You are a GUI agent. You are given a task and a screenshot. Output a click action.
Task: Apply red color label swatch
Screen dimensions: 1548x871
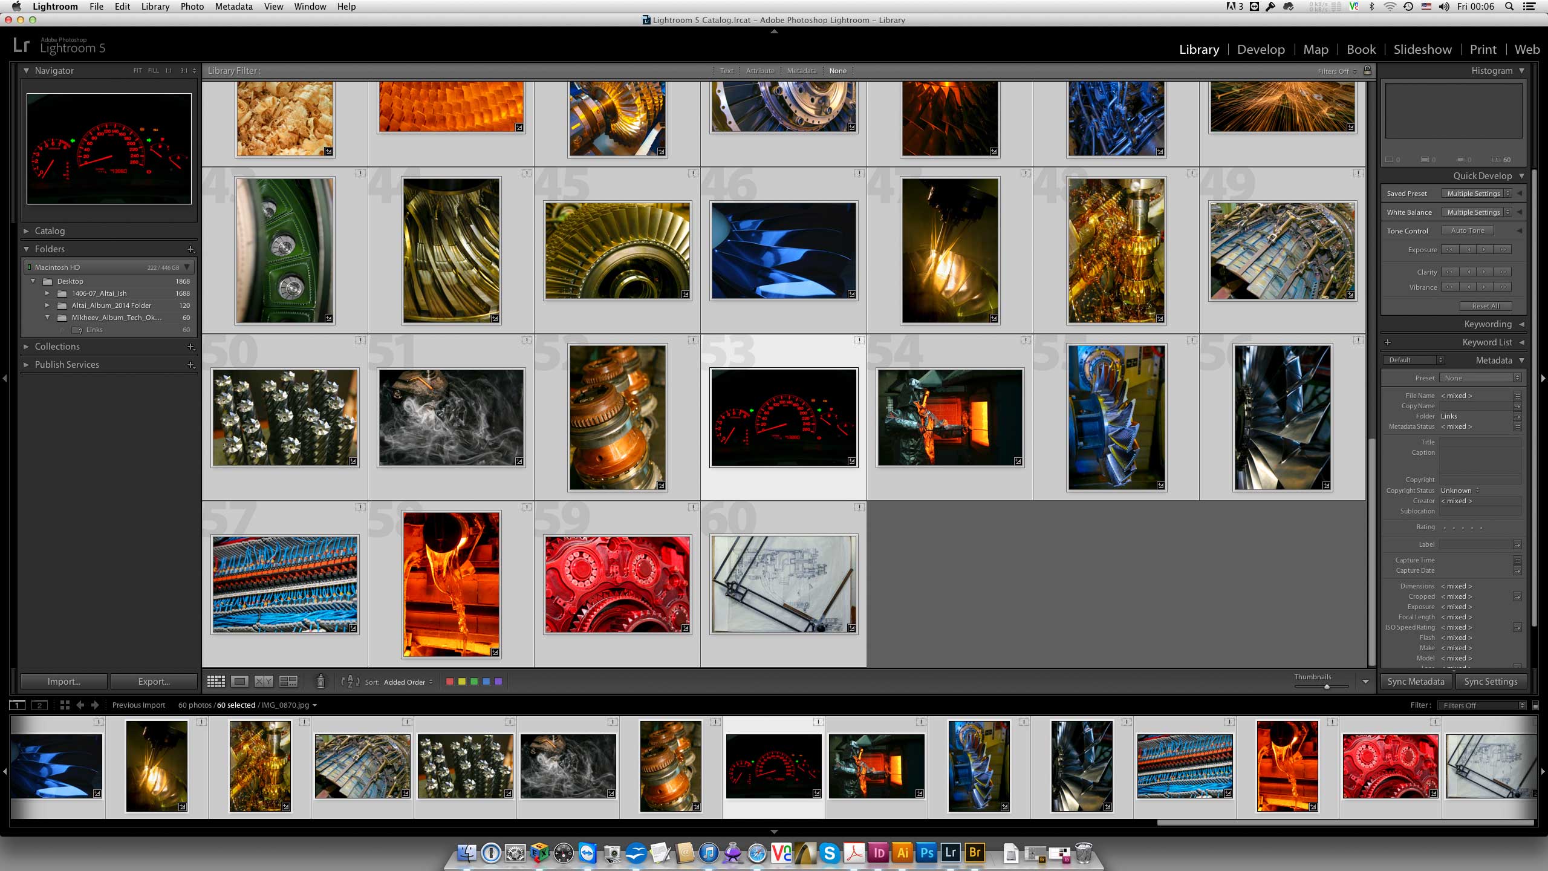click(x=449, y=682)
